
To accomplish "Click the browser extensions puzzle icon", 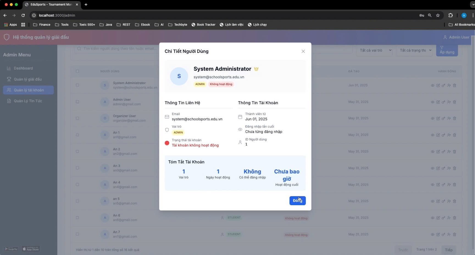I will point(451,15).
